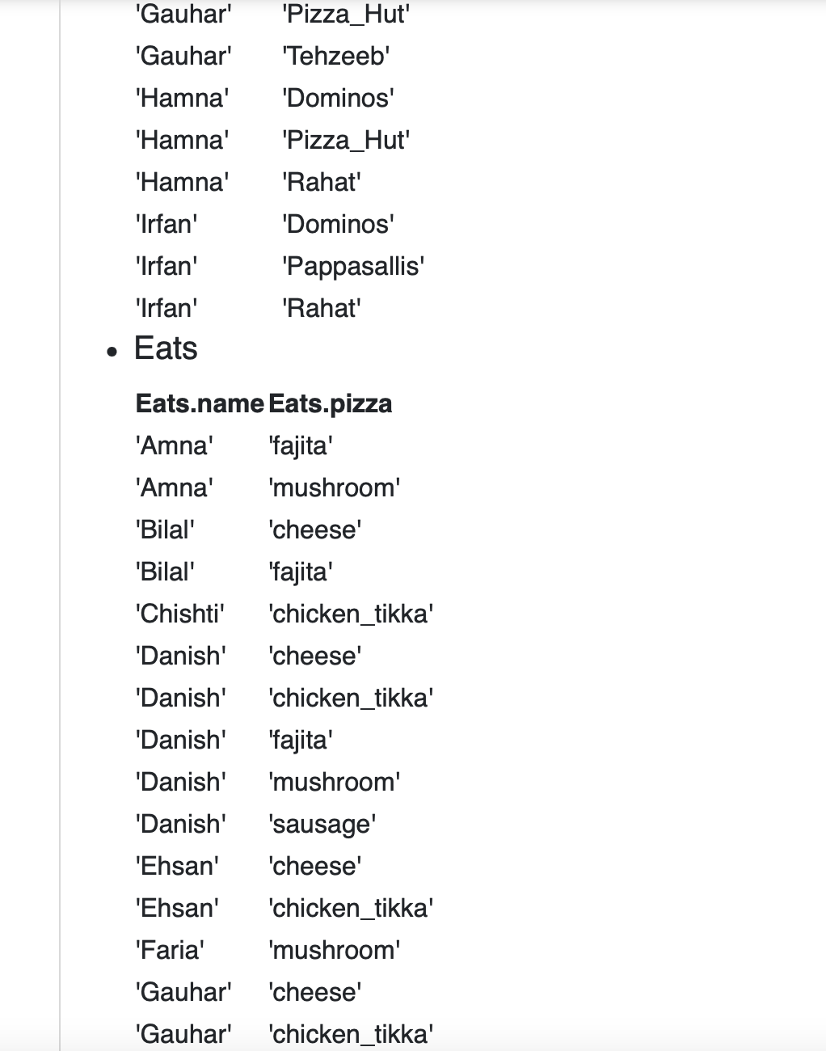Screen dimensions: 826x1051
Task: Select the Eats.name column header
Action: 200,403
